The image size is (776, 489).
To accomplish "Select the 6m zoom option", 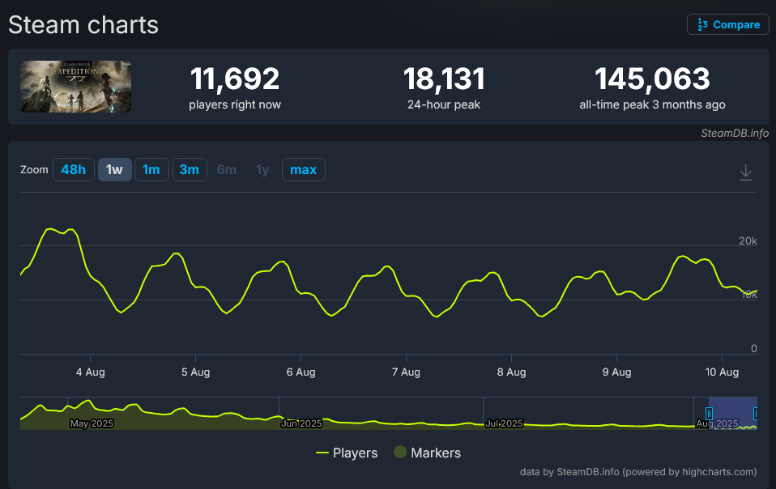I will pos(227,169).
